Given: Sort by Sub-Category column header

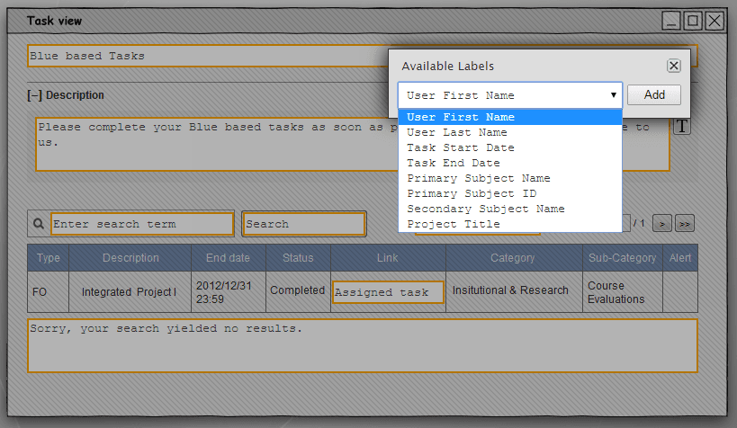Looking at the screenshot, I should pyautogui.click(x=623, y=258).
